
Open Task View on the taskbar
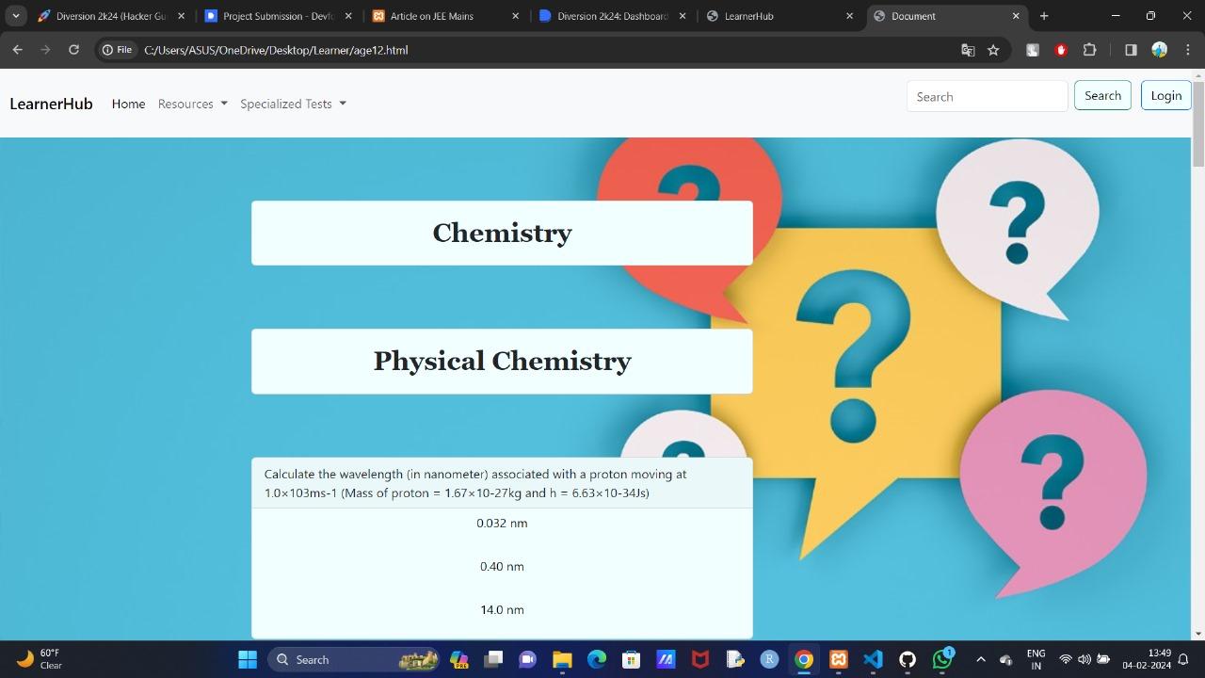tap(493, 659)
